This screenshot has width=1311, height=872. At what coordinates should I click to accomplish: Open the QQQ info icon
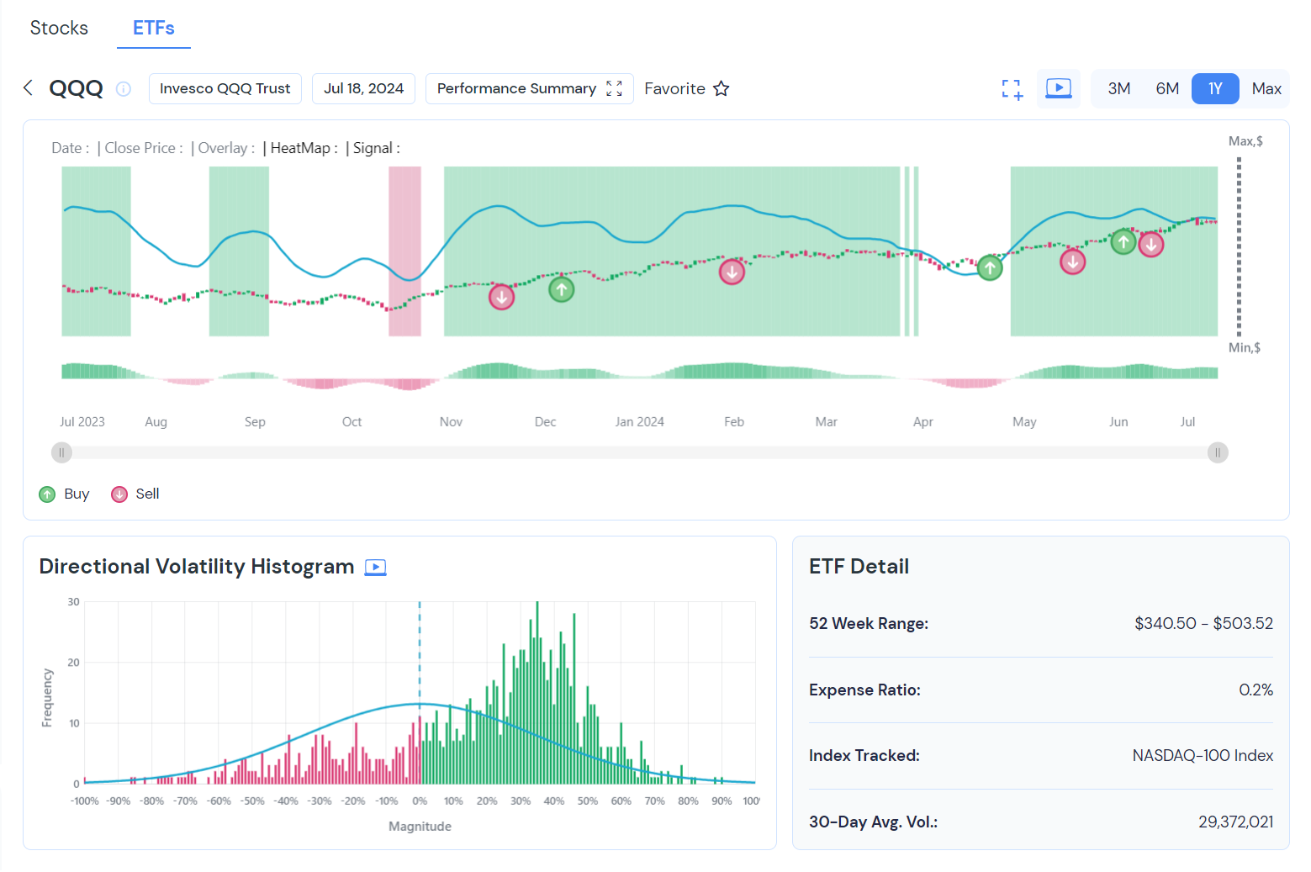click(124, 89)
